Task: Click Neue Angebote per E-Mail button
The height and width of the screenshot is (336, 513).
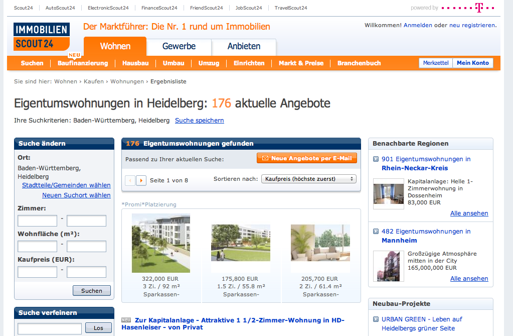Action: pos(307,158)
